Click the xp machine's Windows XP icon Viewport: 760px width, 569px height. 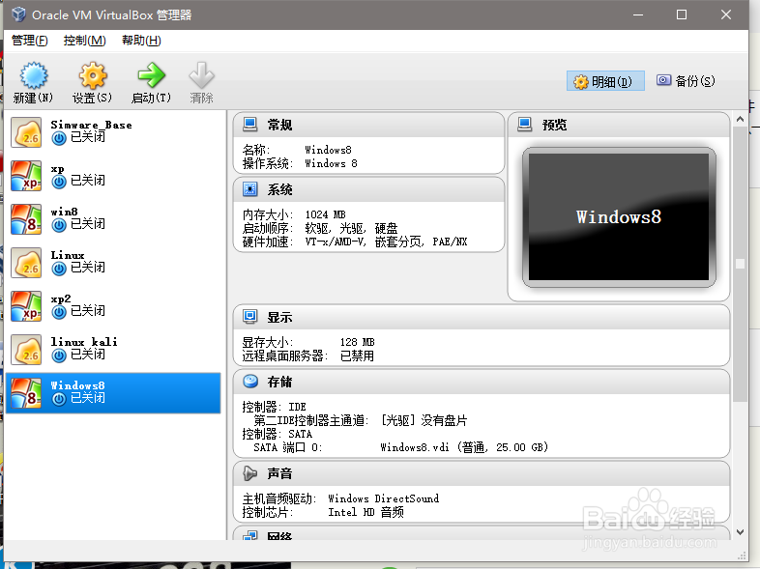[26, 176]
